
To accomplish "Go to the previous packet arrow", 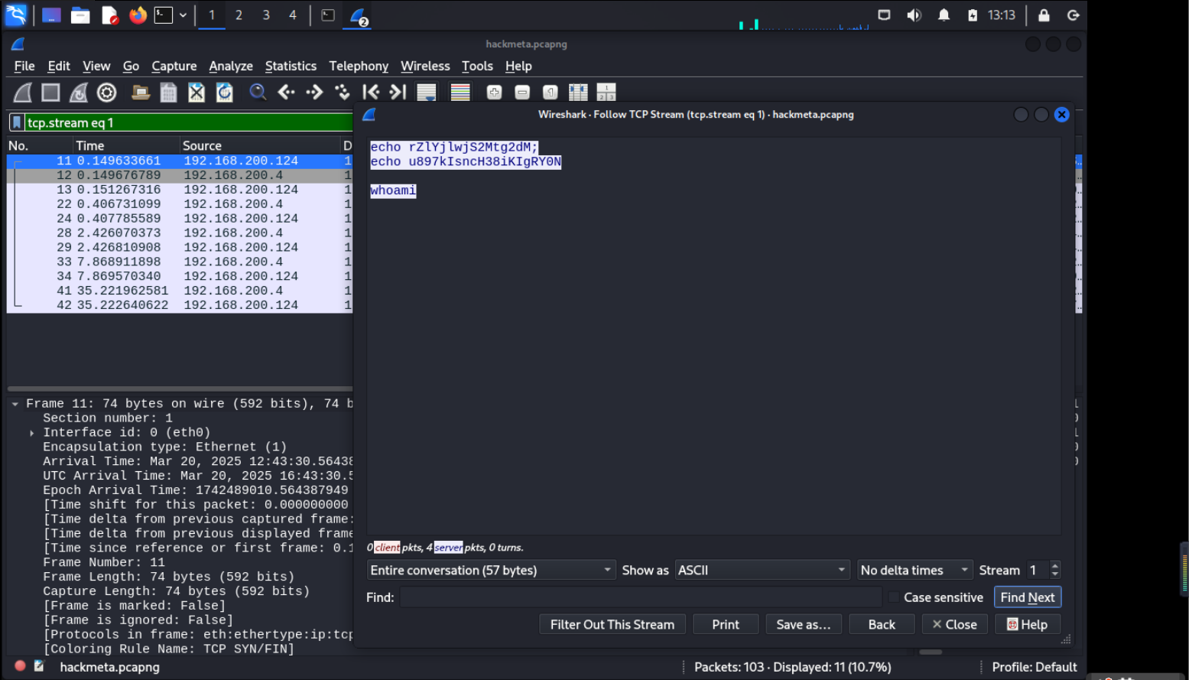I will (x=286, y=93).
